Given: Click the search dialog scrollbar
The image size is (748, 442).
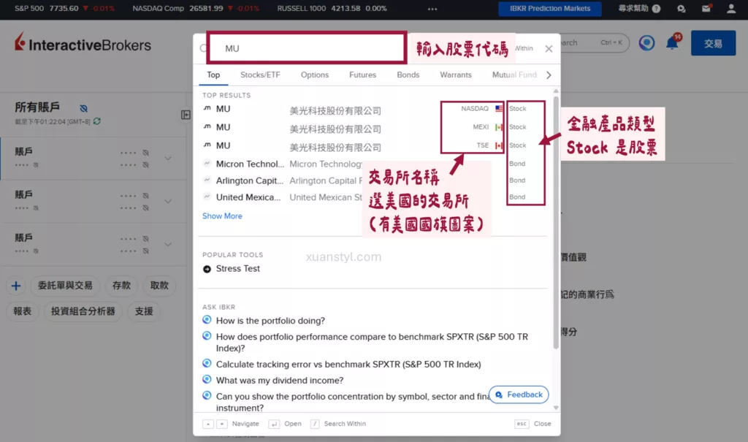Looking at the screenshot, I should tap(556, 222).
